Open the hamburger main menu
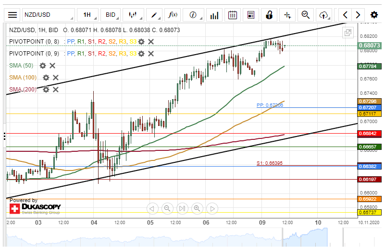This screenshot has height=250, width=385. (12, 15)
